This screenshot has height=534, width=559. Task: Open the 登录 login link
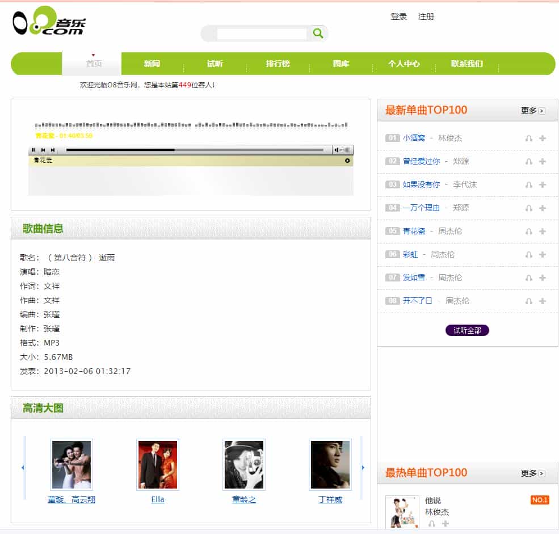[x=400, y=16]
